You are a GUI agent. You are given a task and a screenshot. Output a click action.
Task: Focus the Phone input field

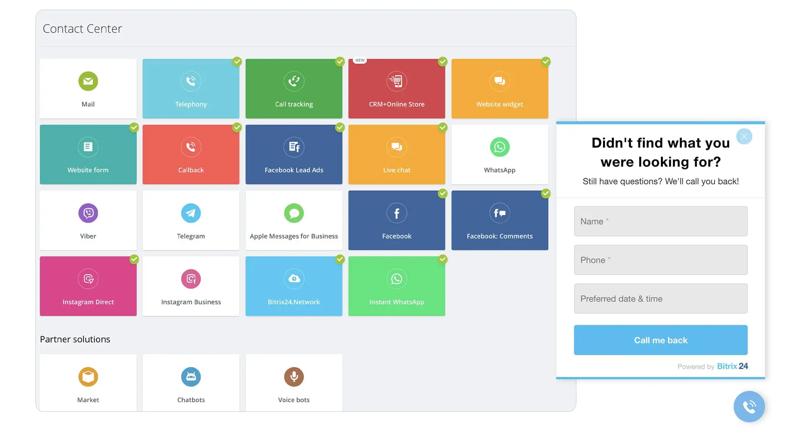click(x=660, y=260)
